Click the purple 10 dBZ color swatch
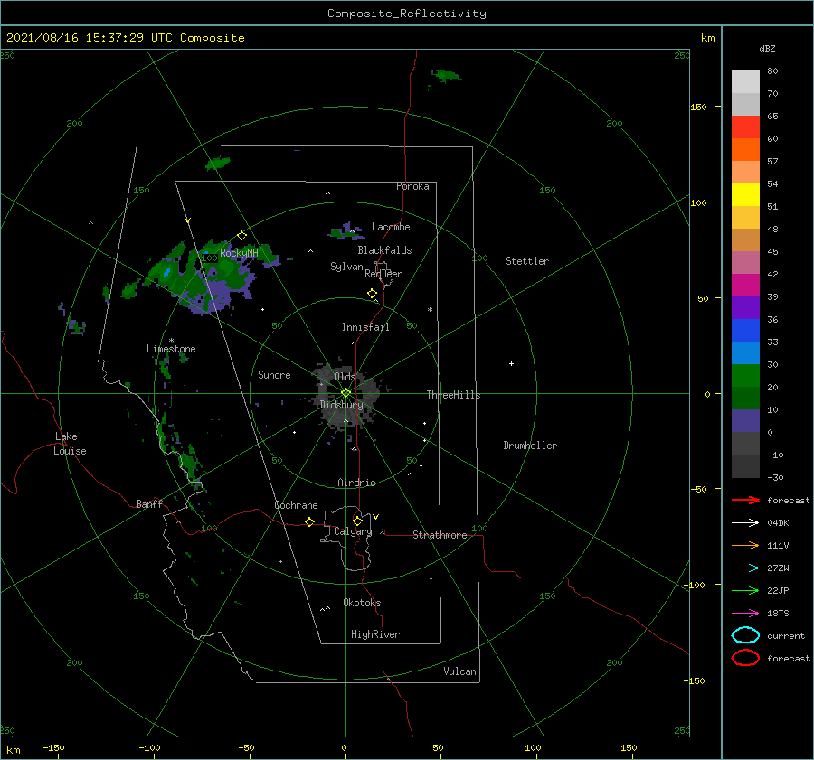Screen dimensions: 814x760 pos(745,421)
